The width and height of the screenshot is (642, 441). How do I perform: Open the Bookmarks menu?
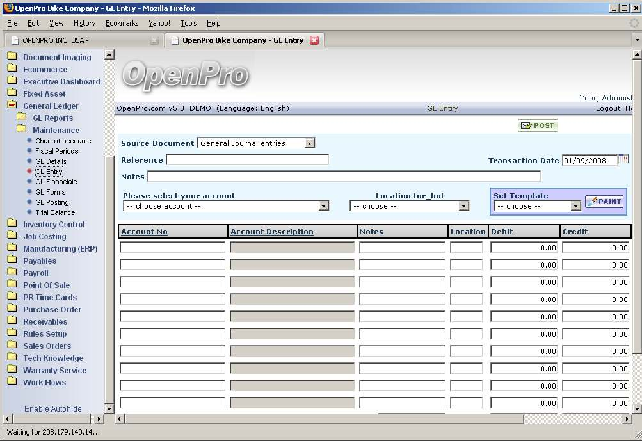coord(122,23)
